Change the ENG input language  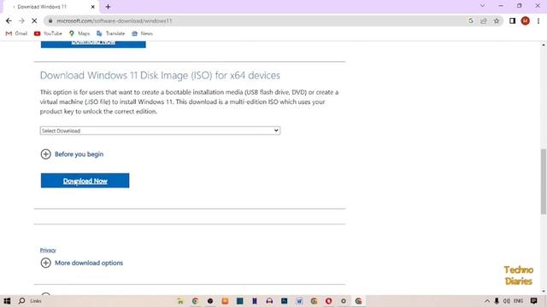519,301
